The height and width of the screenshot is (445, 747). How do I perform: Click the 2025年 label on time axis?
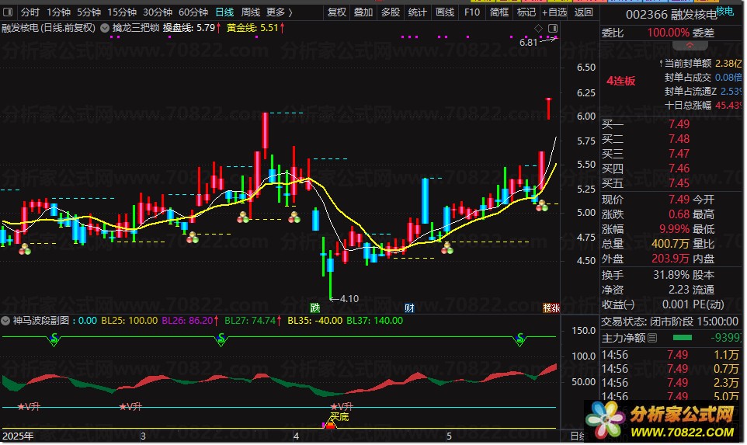[18, 436]
